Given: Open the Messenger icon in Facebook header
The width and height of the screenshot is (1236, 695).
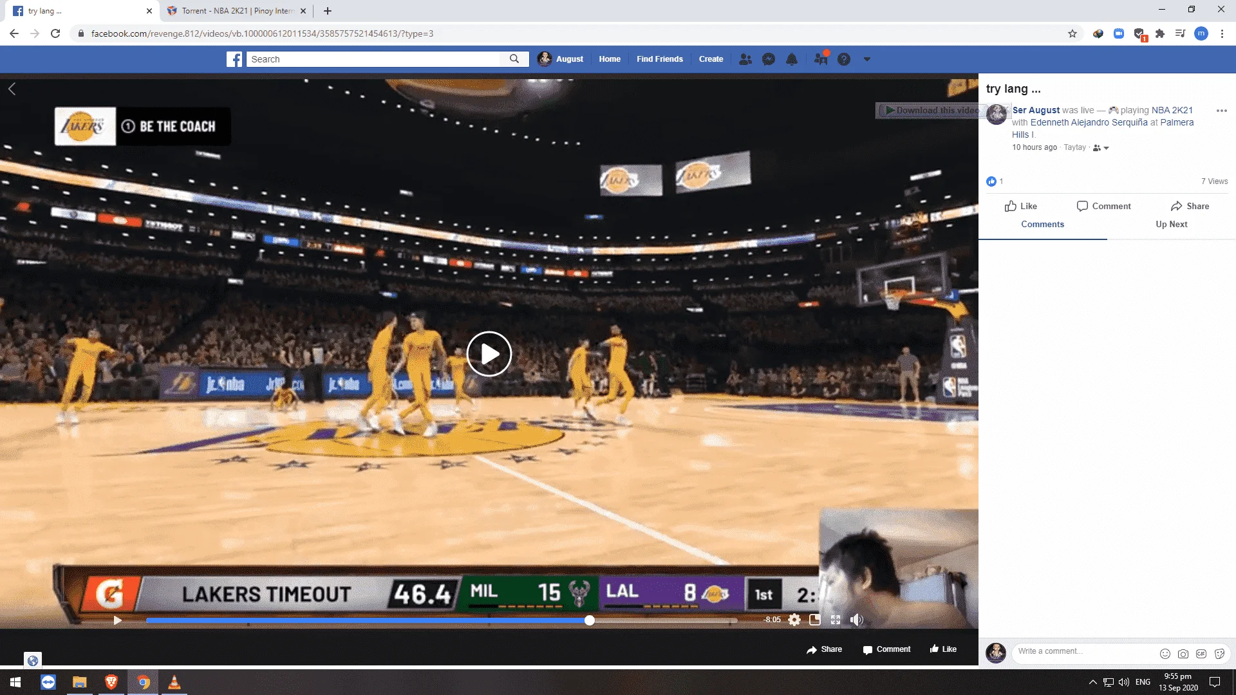Looking at the screenshot, I should [769, 59].
